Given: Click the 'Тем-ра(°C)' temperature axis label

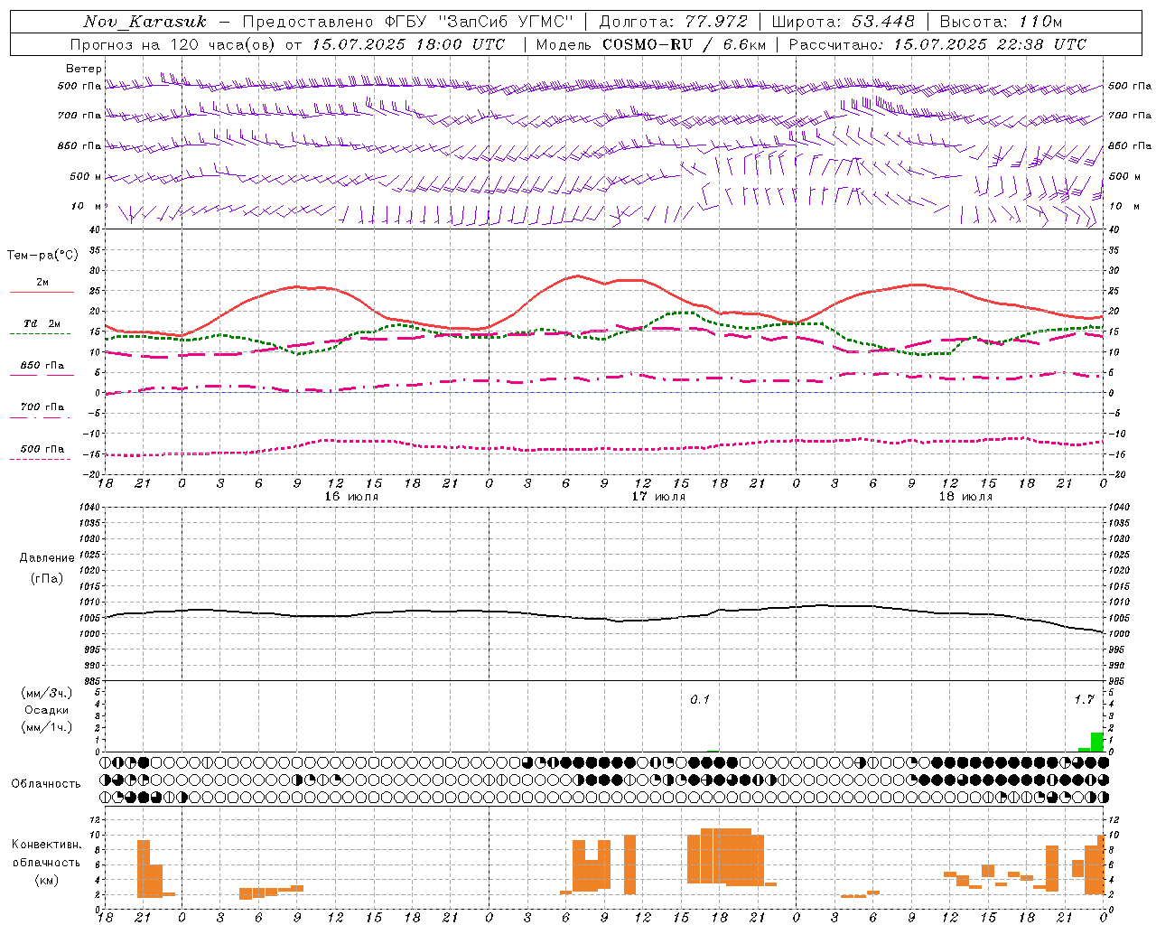Looking at the screenshot, I should [42, 256].
